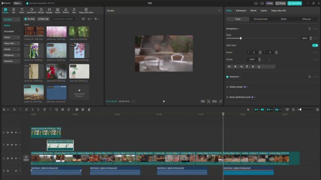Select the Arka planı kaldır sub-tab
This screenshot has width=321, height=180.
coord(260,19)
